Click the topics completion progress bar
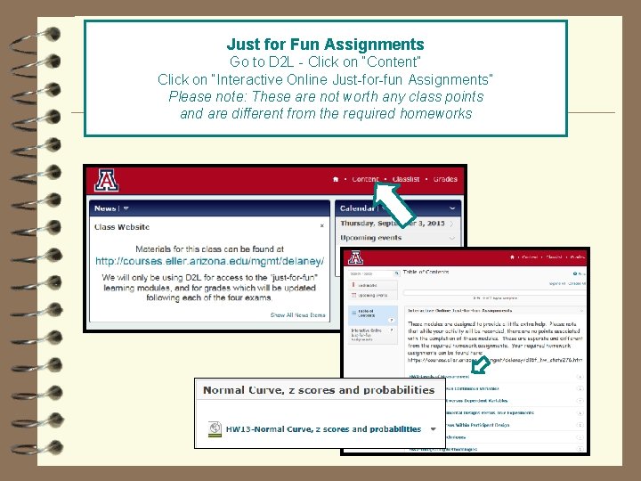Screen dimensions: 641x481 495,292
